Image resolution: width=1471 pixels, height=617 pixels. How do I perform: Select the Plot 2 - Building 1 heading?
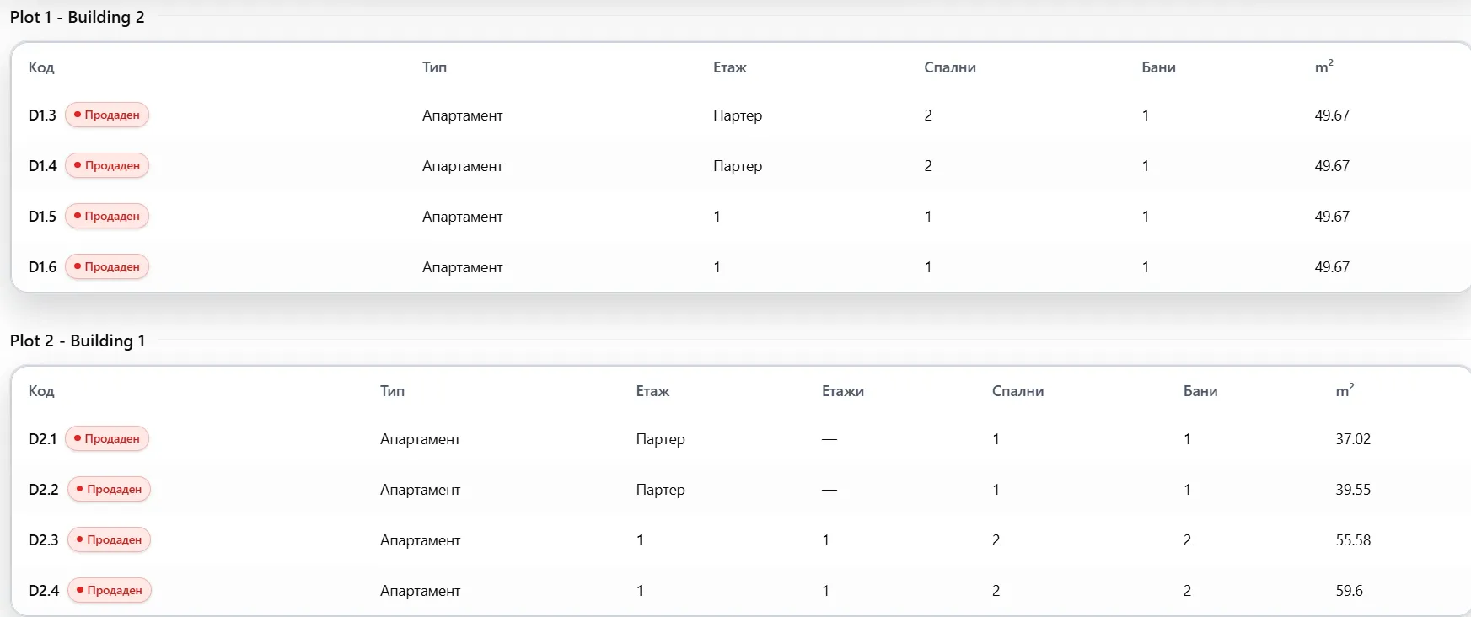(x=78, y=341)
